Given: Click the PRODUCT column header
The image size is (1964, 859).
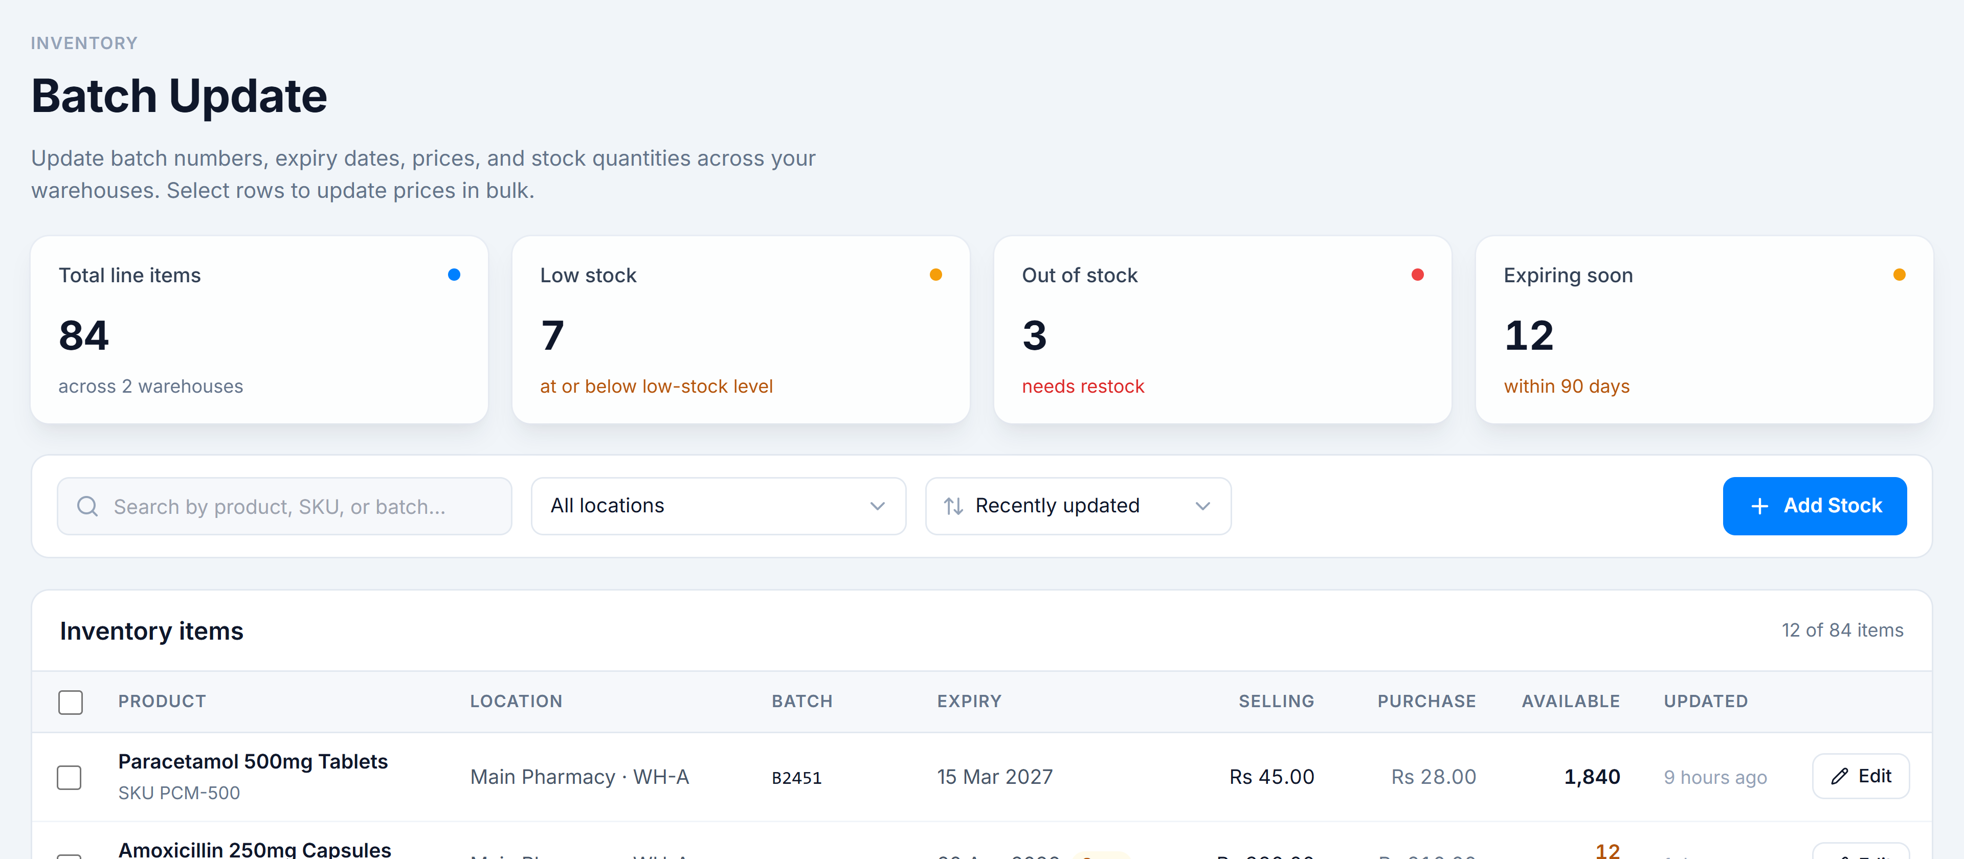Looking at the screenshot, I should pyautogui.click(x=162, y=701).
